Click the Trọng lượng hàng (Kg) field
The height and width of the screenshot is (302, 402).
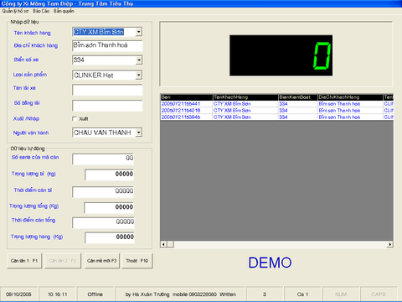coord(110,237)
